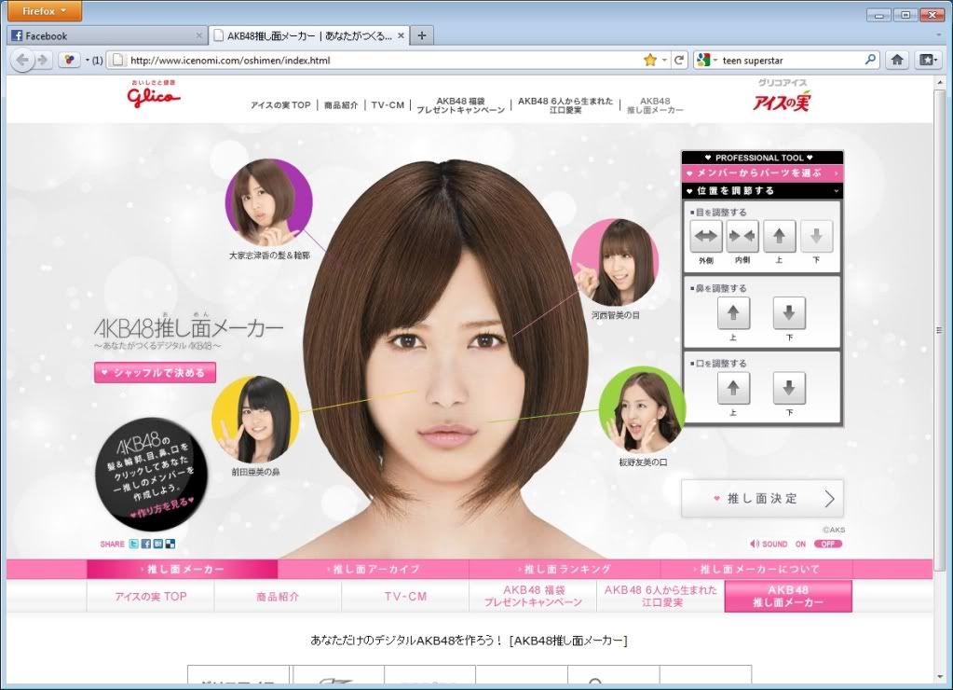Open アイスの実 TOP in the lower menu
This screenshot has width=953, height=690.
[x=151, y=597]
